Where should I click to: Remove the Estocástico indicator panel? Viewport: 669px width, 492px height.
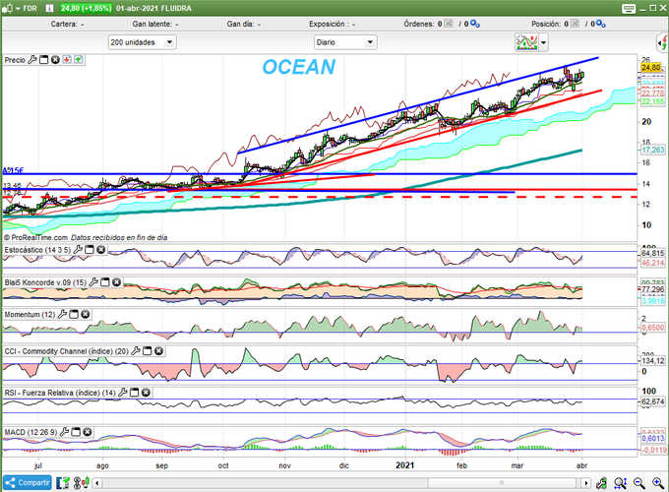click(100, 250)
